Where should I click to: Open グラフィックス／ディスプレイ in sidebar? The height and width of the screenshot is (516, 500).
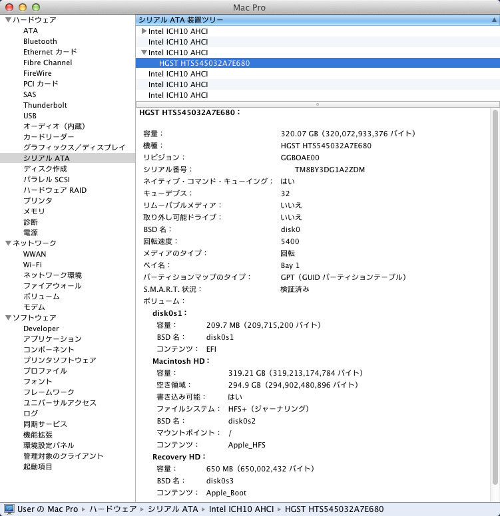pos(74,148)
